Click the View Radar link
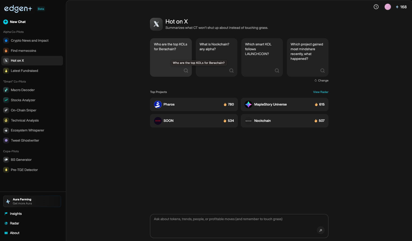 tap(321, 92)
